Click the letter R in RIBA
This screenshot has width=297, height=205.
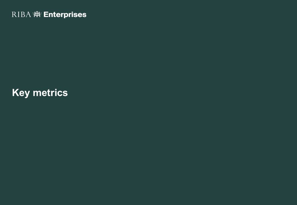[14, 14]
